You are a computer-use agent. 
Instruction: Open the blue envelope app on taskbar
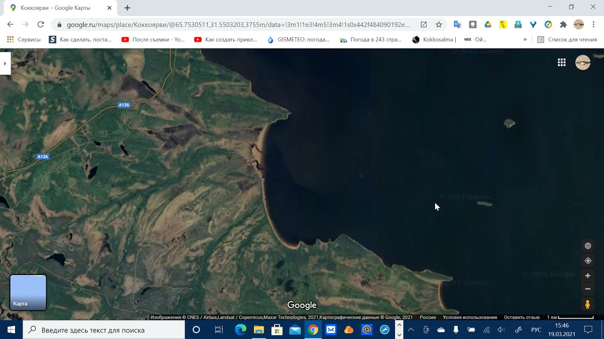click(331, 330)
